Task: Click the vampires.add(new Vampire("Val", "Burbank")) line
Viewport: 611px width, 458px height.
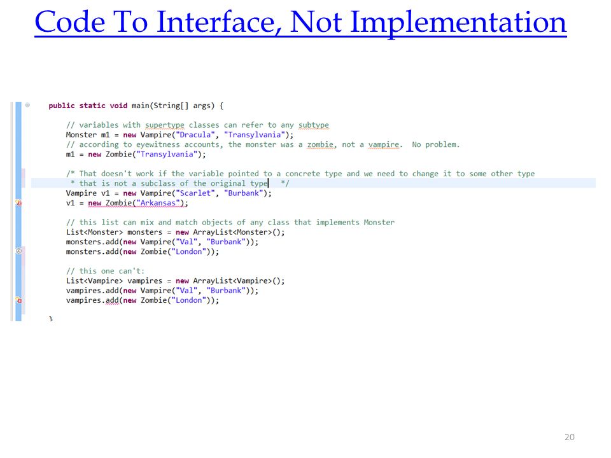Action: [162, 291]
